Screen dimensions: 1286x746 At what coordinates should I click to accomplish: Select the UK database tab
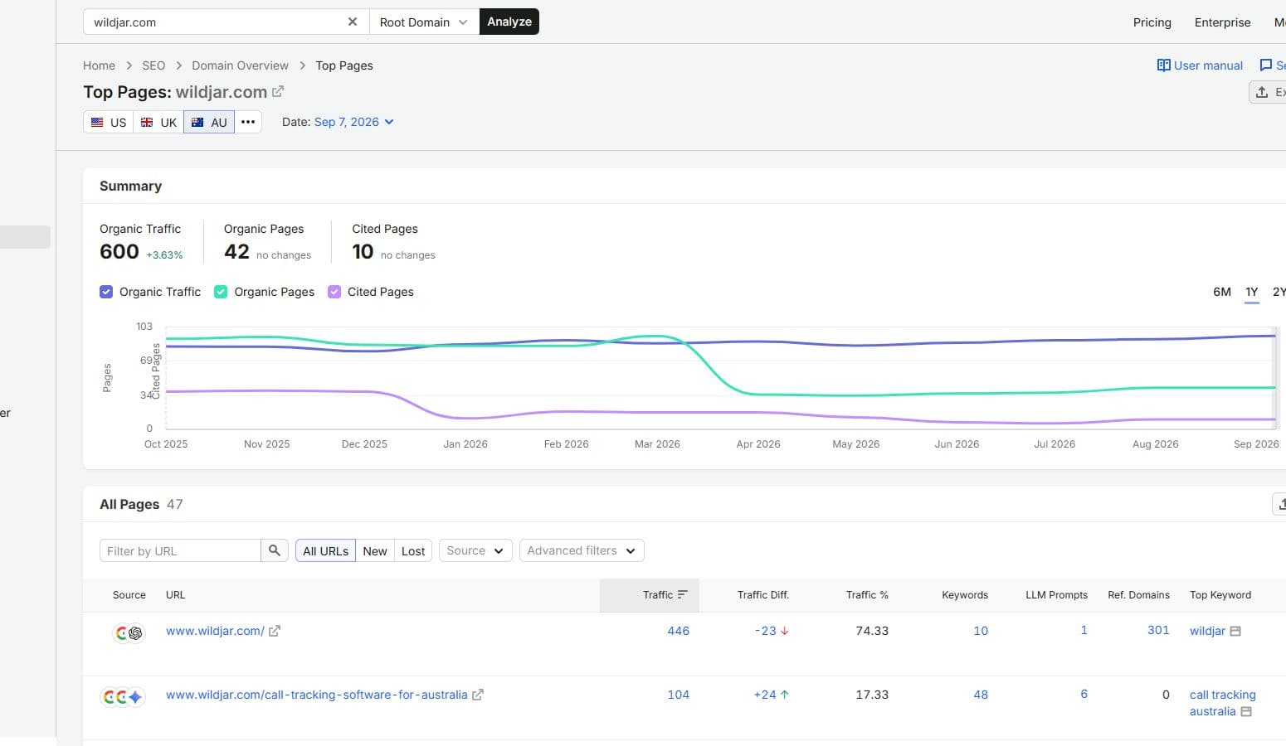click(x=158, y=123)
